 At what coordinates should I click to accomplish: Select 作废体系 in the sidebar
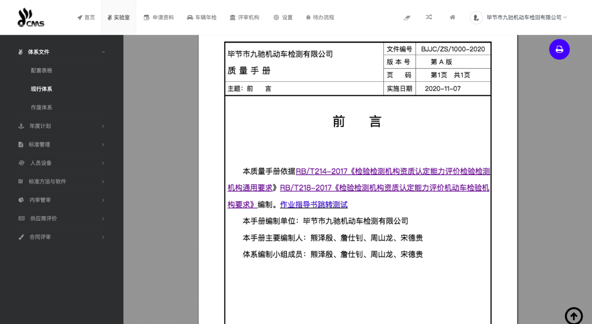[x=42, y=108]
